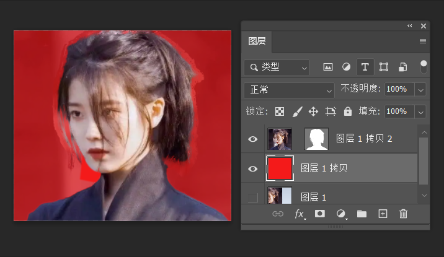The height and width of the screenshot is (257, 444).
Task: Lock image pixels brush icon
Action: (297, 111)
